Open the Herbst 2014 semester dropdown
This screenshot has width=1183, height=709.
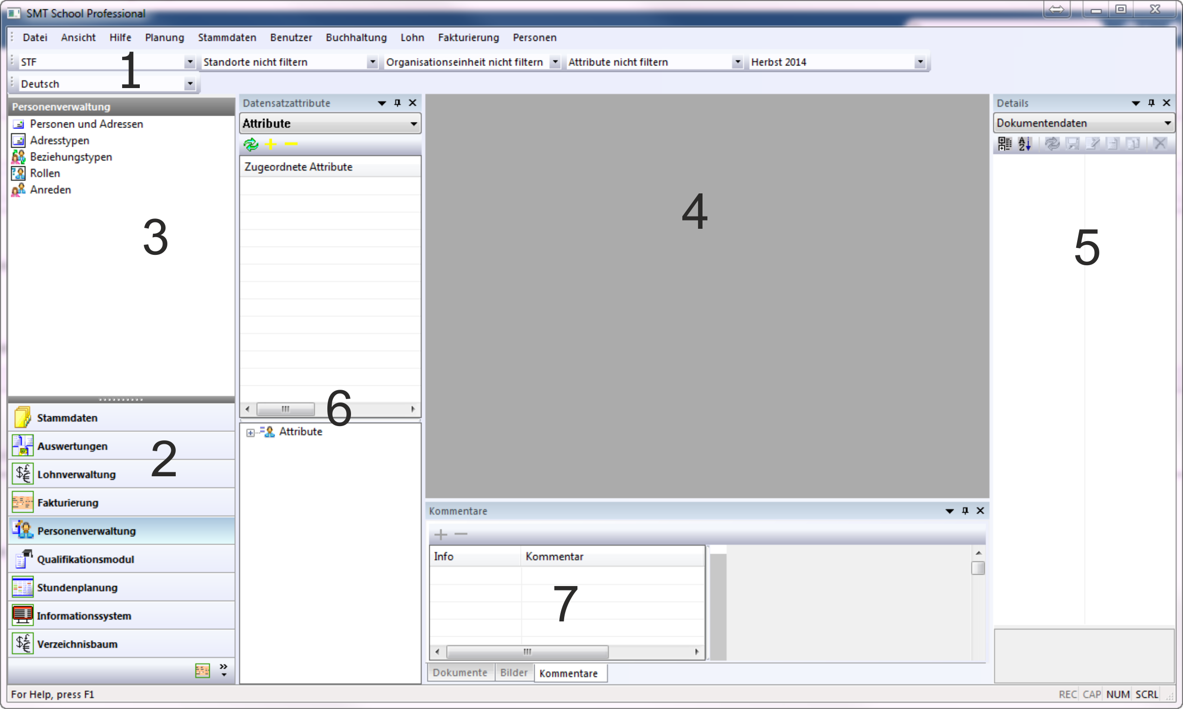pyautogui.click(x=920, y=62)
